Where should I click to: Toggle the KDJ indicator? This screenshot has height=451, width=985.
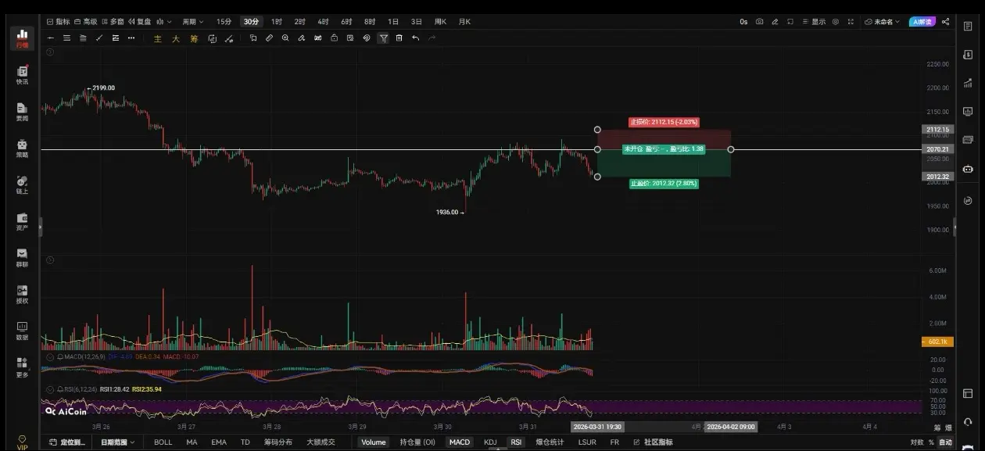pyautogui.click(x=490, y=442)
